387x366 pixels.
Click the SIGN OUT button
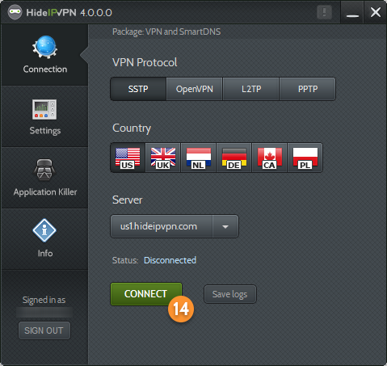[44, 330]
